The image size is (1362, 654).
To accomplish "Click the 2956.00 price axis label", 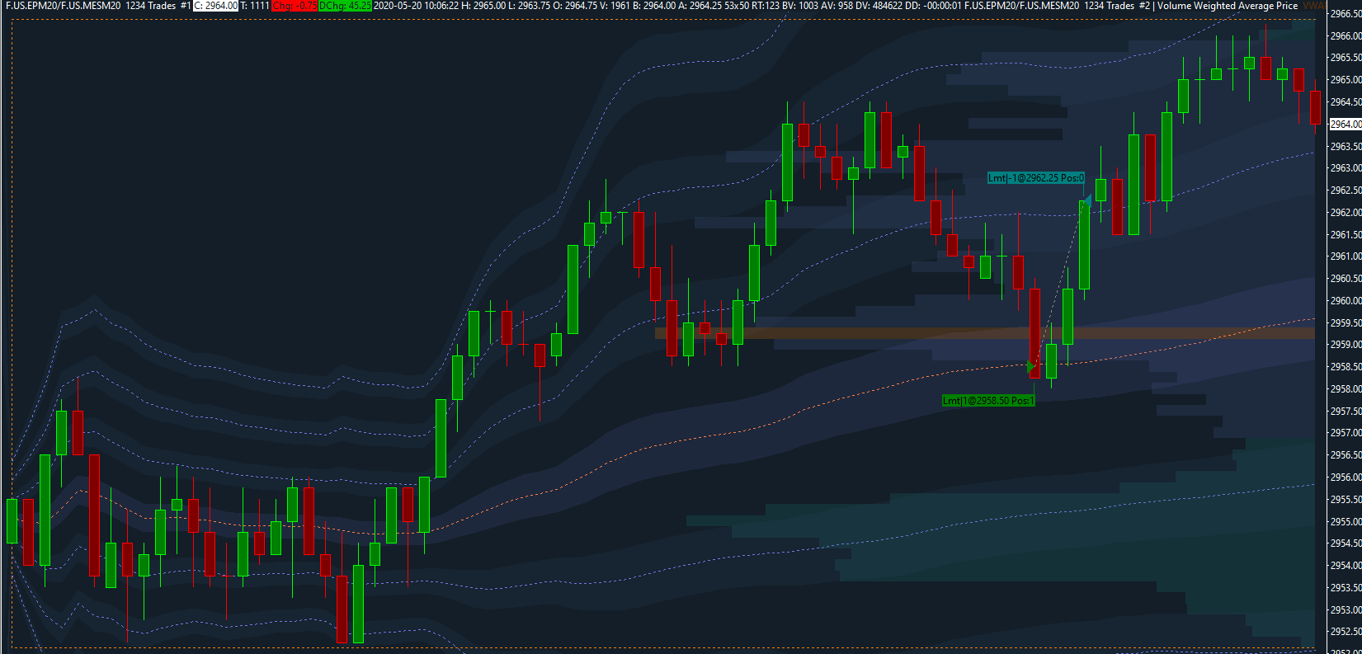I will point(1346,478).
